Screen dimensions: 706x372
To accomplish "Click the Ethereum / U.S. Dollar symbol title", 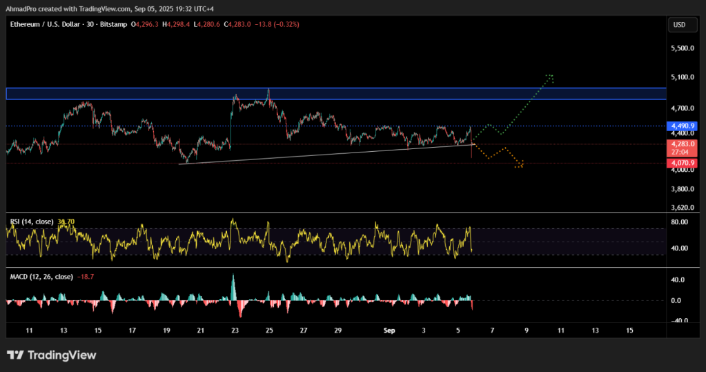I will click(58, 24).
